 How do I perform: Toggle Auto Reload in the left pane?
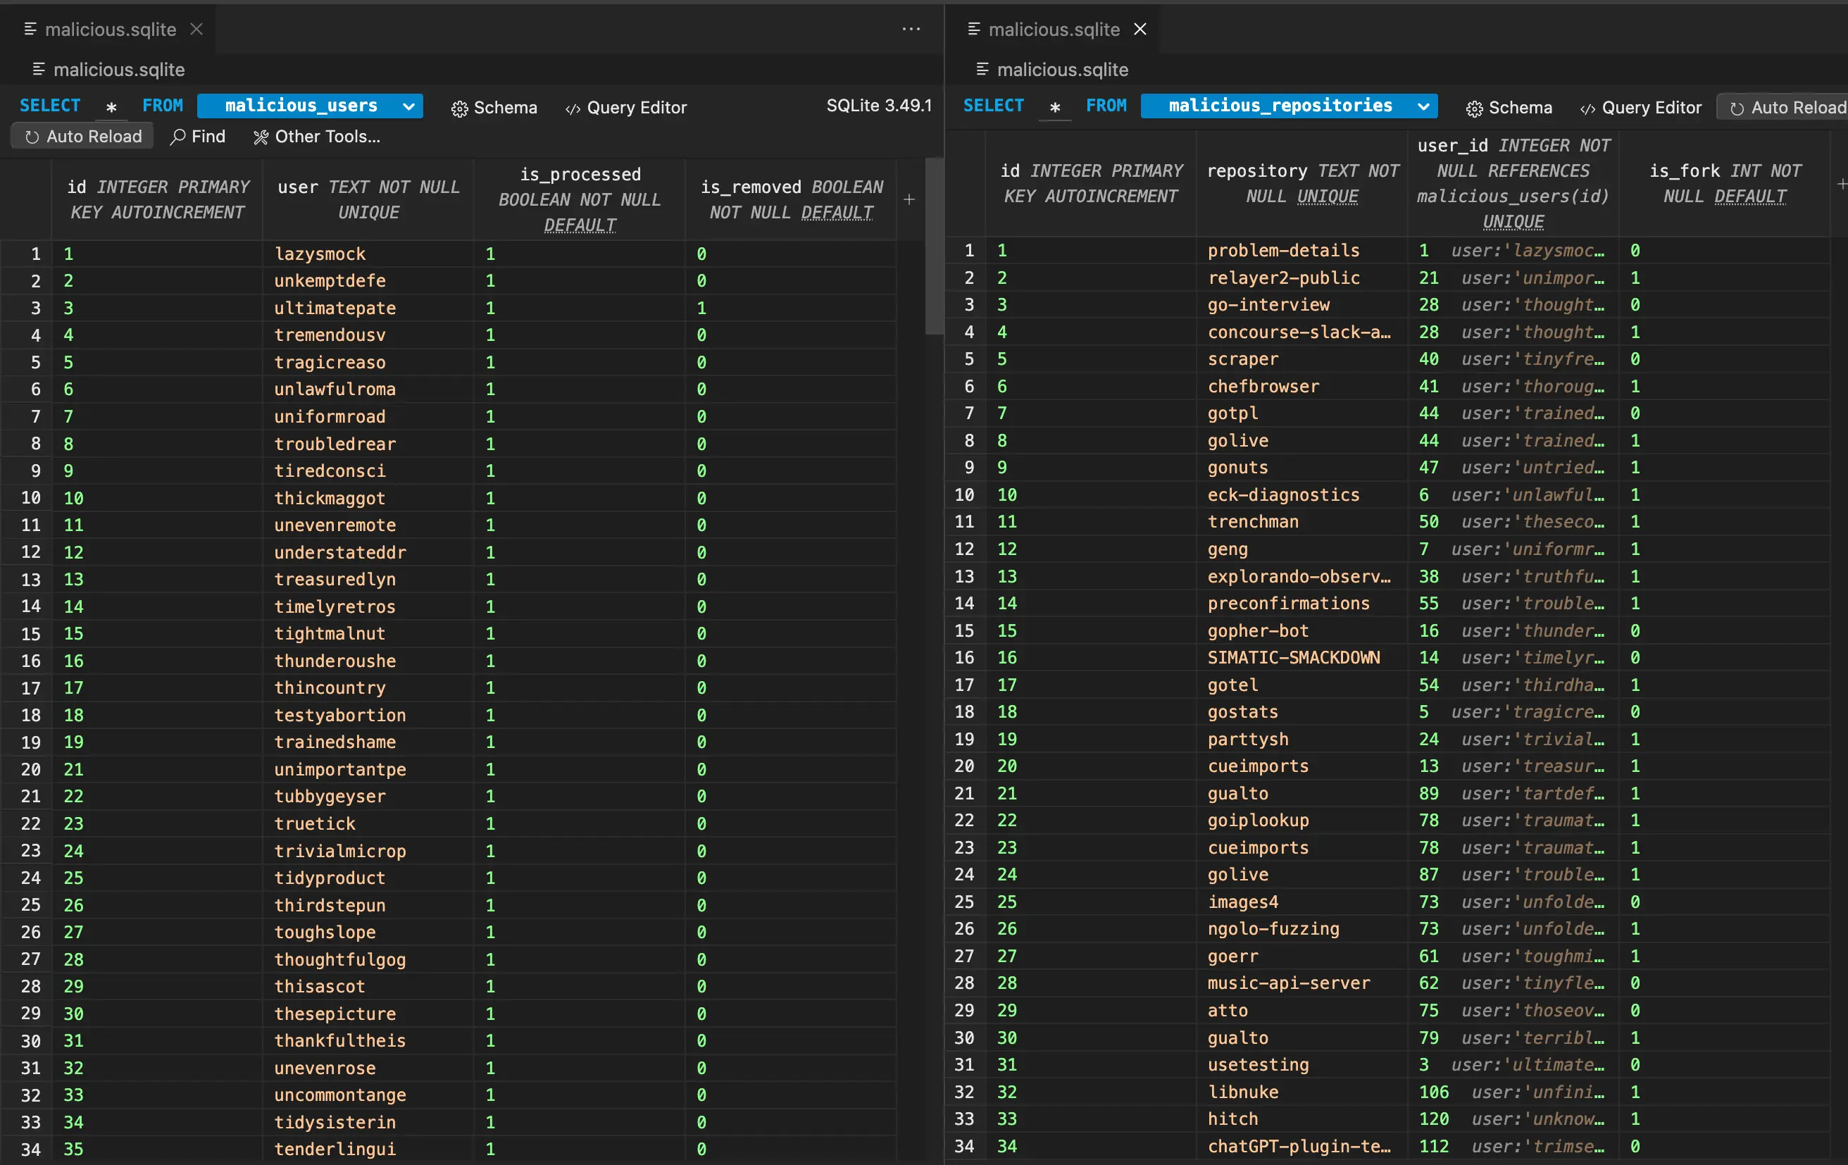[80, 136]
